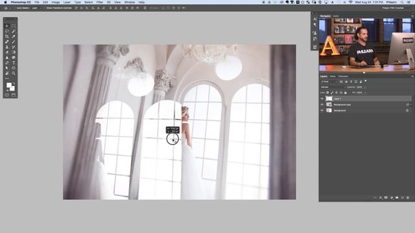
Task: Toggle Lock image pixels brush icon
Action: pyautogui.click(x=332, y=93)
